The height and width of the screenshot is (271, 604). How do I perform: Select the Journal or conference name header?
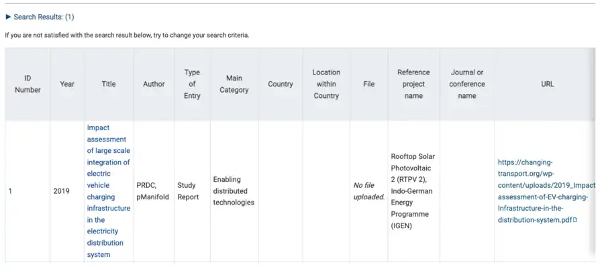pyautogui.click(x=467, y=84)
